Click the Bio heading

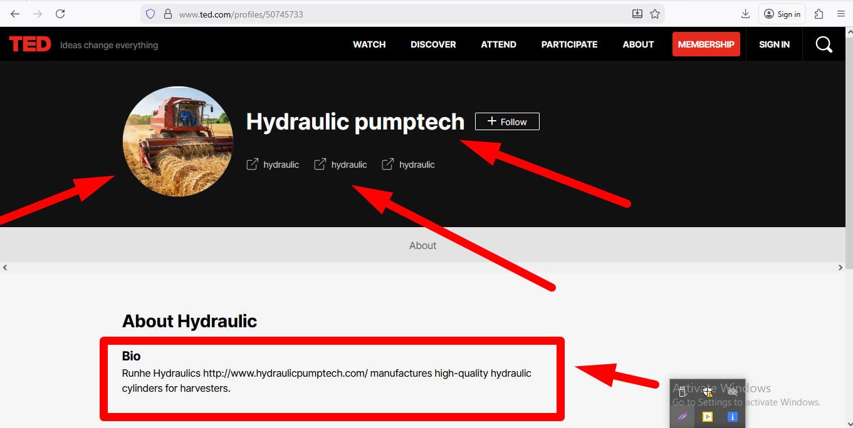[x=131, y=356]
